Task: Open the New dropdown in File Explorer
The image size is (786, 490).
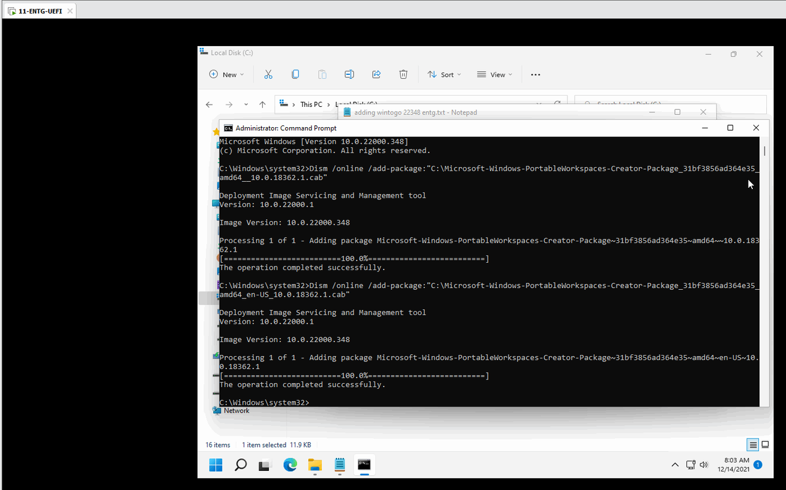Action: [x=227, y=74]
